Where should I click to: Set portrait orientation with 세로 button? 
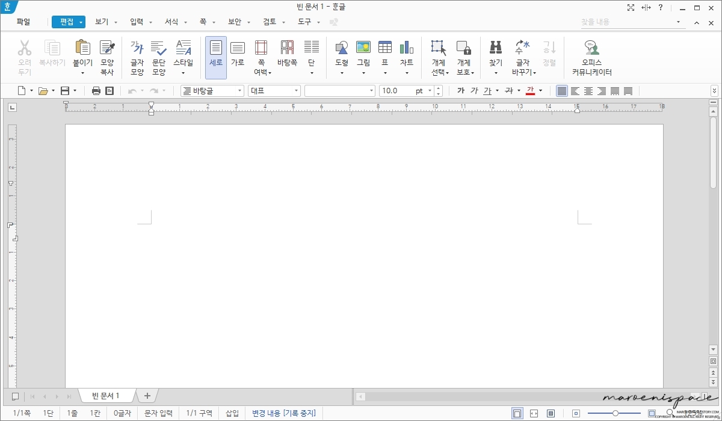(216, 58)
